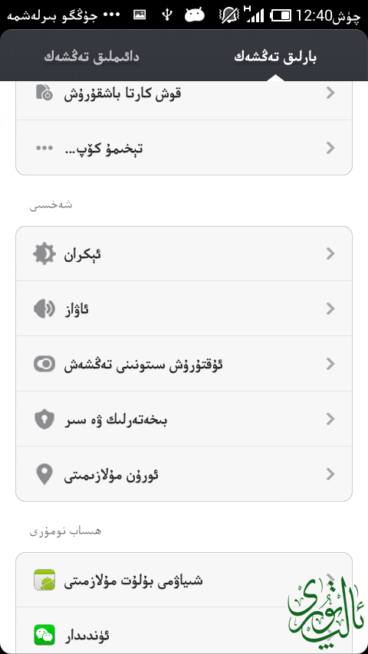
Task: Switch to the All settings tab
Action: [275, 57]
